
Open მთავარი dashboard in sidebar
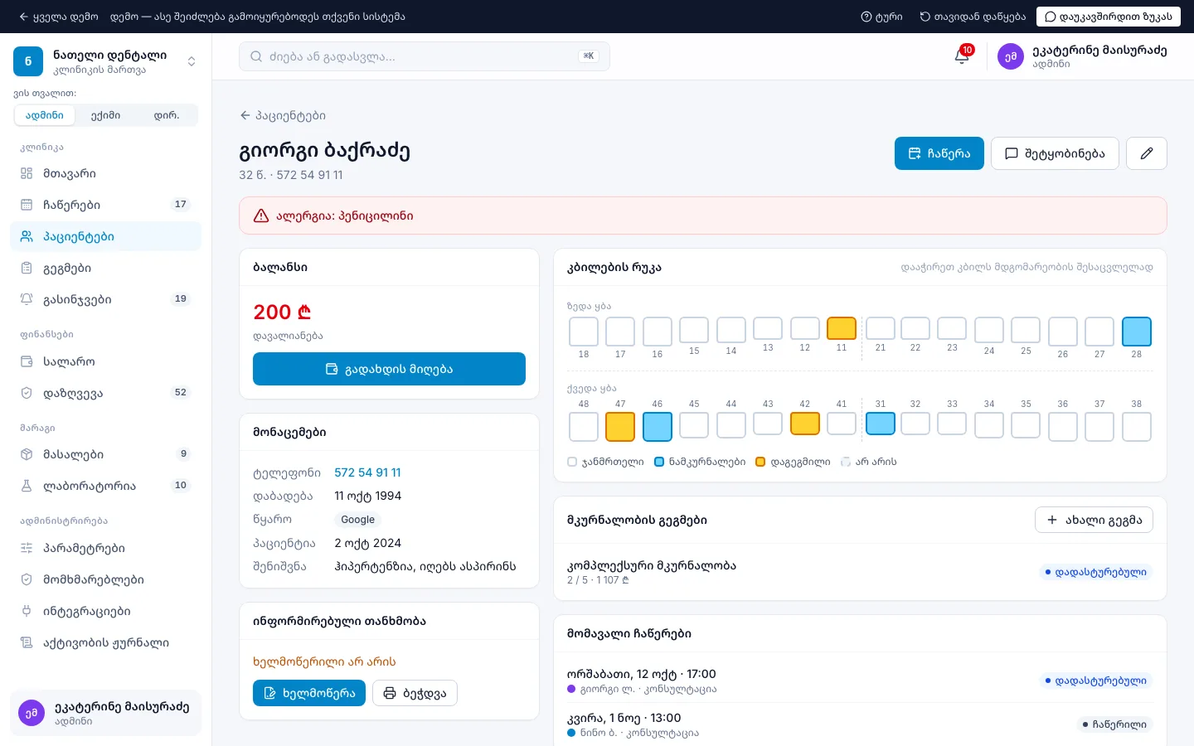tap(105, 173)
